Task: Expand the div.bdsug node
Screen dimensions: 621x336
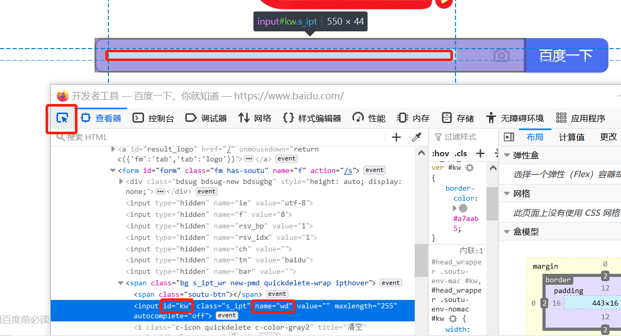Action: click(121, 181)
